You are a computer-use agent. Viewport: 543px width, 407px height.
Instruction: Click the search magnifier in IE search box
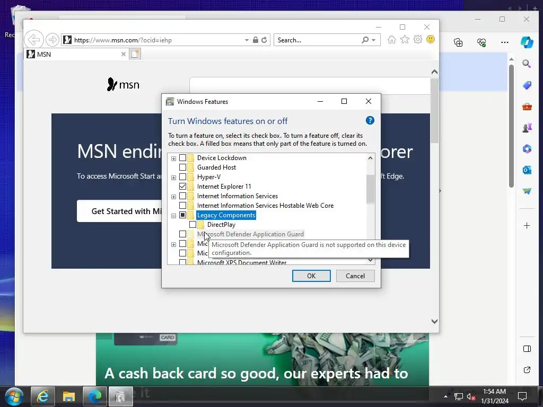click(x=365, y=40)
